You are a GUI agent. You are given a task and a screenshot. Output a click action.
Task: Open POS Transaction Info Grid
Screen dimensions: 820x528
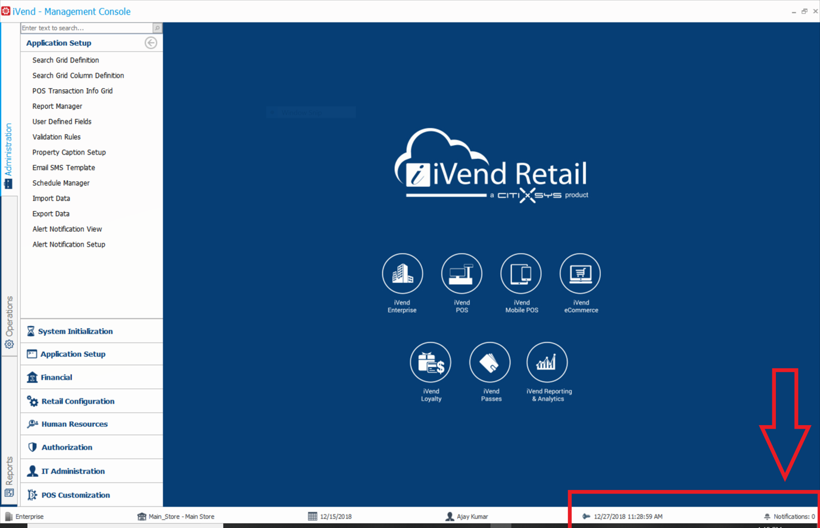[73, 91]
